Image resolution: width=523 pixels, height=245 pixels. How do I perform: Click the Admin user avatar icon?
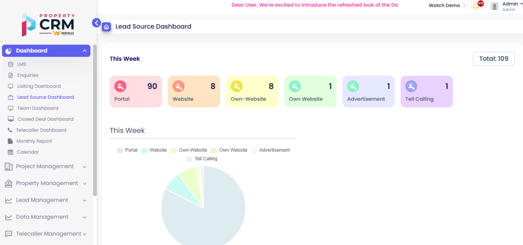pyautogui.click(x=494, y=6)
